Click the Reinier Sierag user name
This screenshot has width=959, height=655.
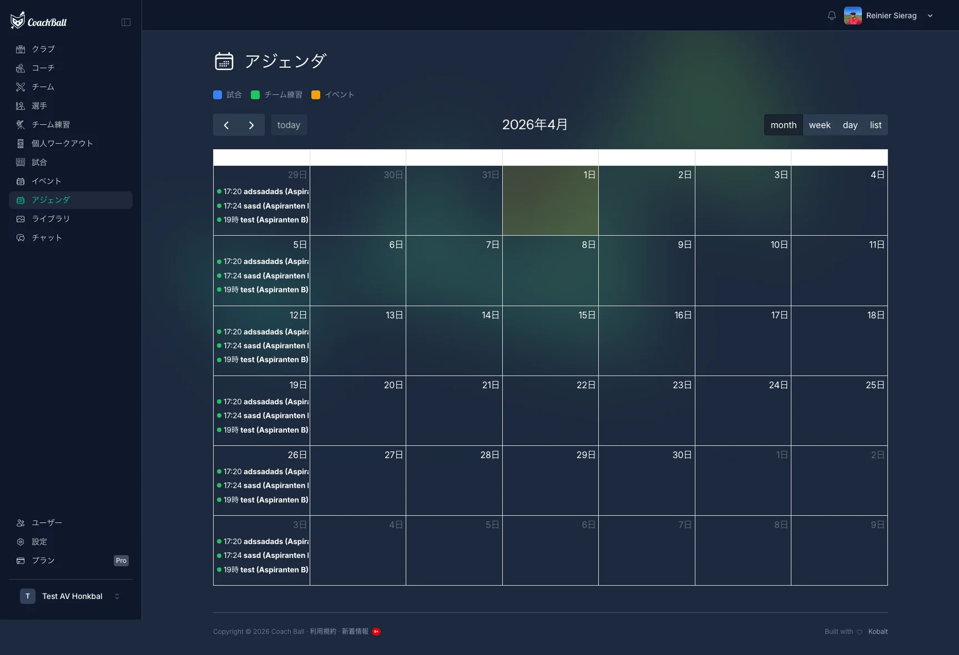(x=891, y=16)
